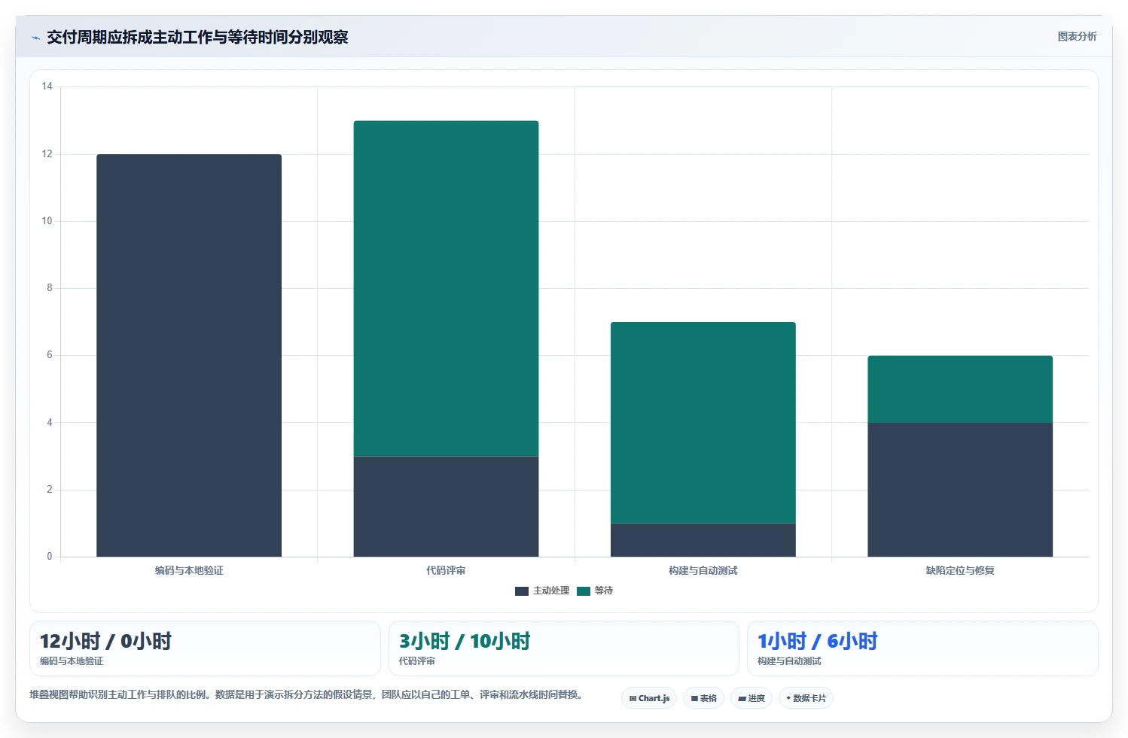The height and width of the screenshot is (738, 1128).
Task: Click the y-axis value 0
Action: click(x=50, y=557)
